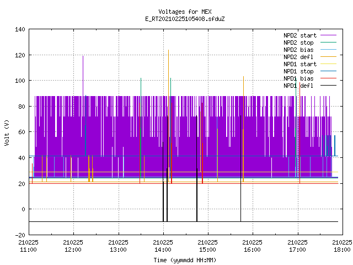Click the purple spike peaking near 119 volts
Image resolution: width=353 pixels, height=265 pixels.
pos(83,76)
